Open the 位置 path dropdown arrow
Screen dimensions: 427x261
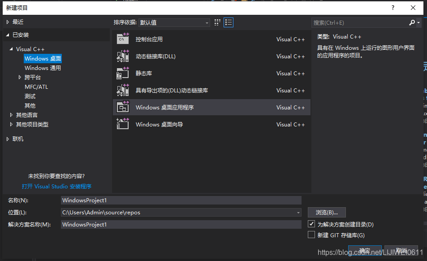(x=298, y=213)
